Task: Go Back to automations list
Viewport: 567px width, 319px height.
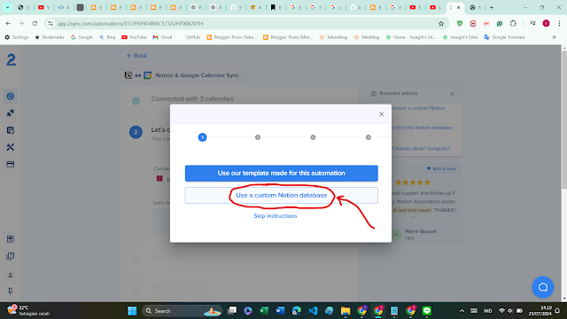Action: point(136,56)
